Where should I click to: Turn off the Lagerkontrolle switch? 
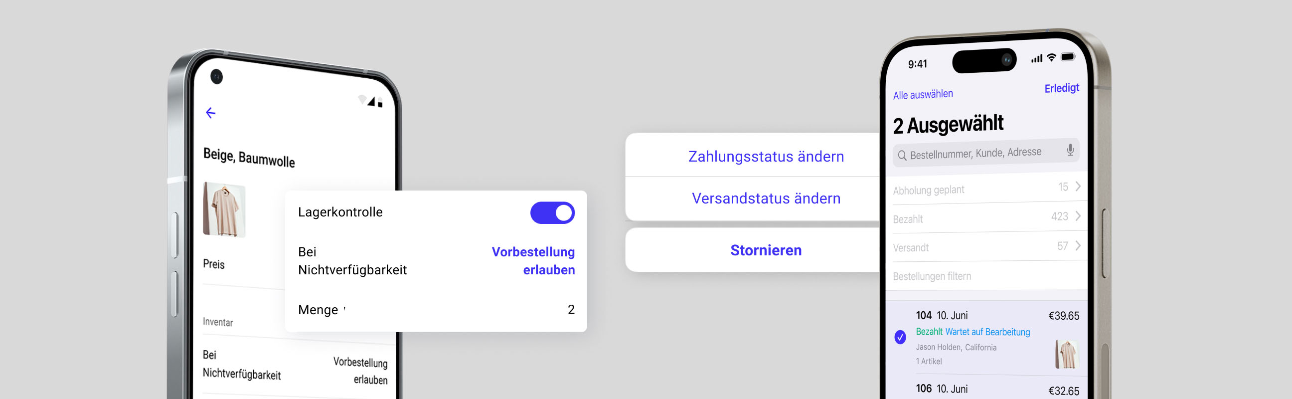pos(552,213)
